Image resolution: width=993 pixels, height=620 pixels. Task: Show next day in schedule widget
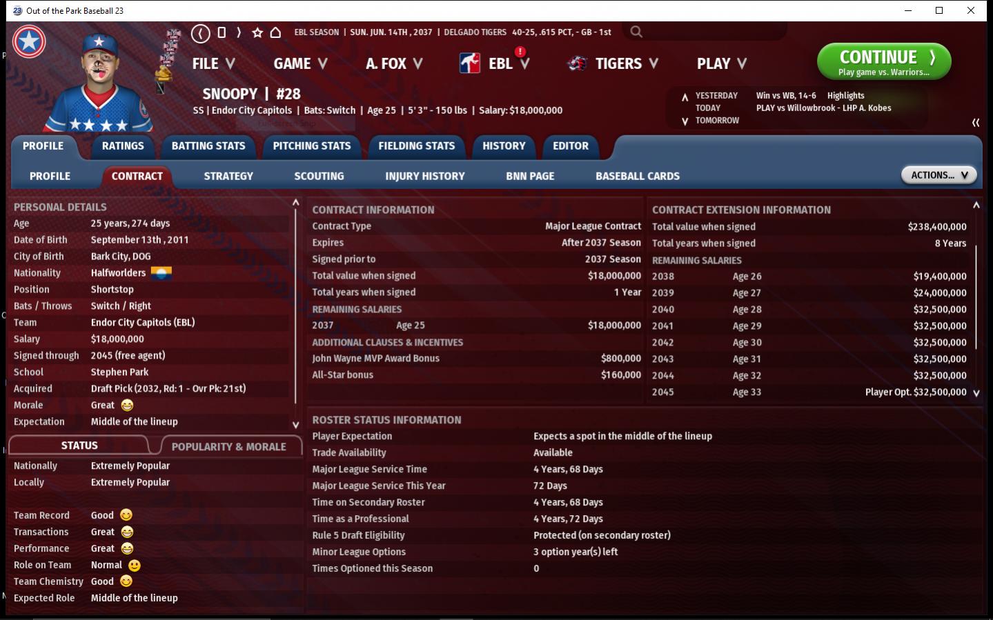click(685, 121)
